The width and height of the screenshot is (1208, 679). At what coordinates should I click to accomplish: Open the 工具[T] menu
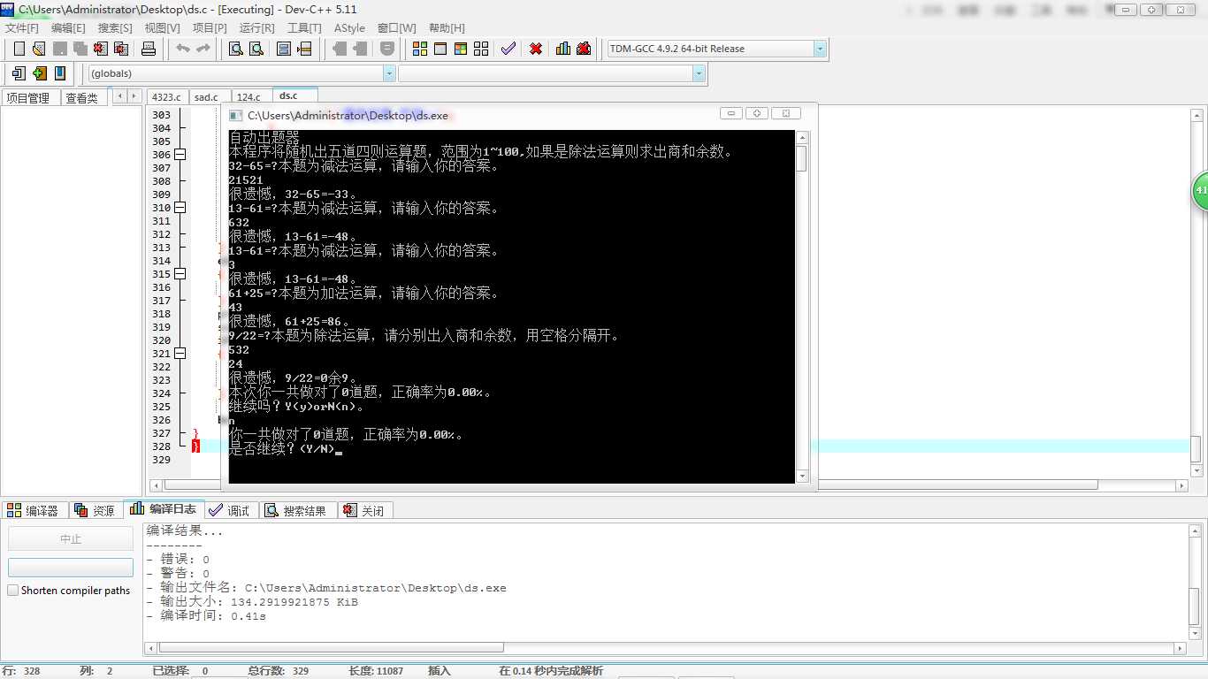[x=304, y=28]
